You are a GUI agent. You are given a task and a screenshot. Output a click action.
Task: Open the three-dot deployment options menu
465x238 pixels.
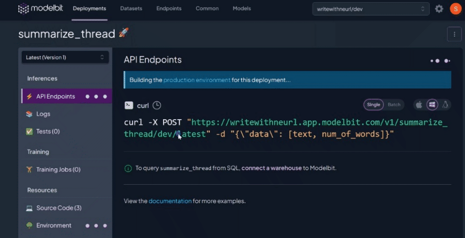454,34
